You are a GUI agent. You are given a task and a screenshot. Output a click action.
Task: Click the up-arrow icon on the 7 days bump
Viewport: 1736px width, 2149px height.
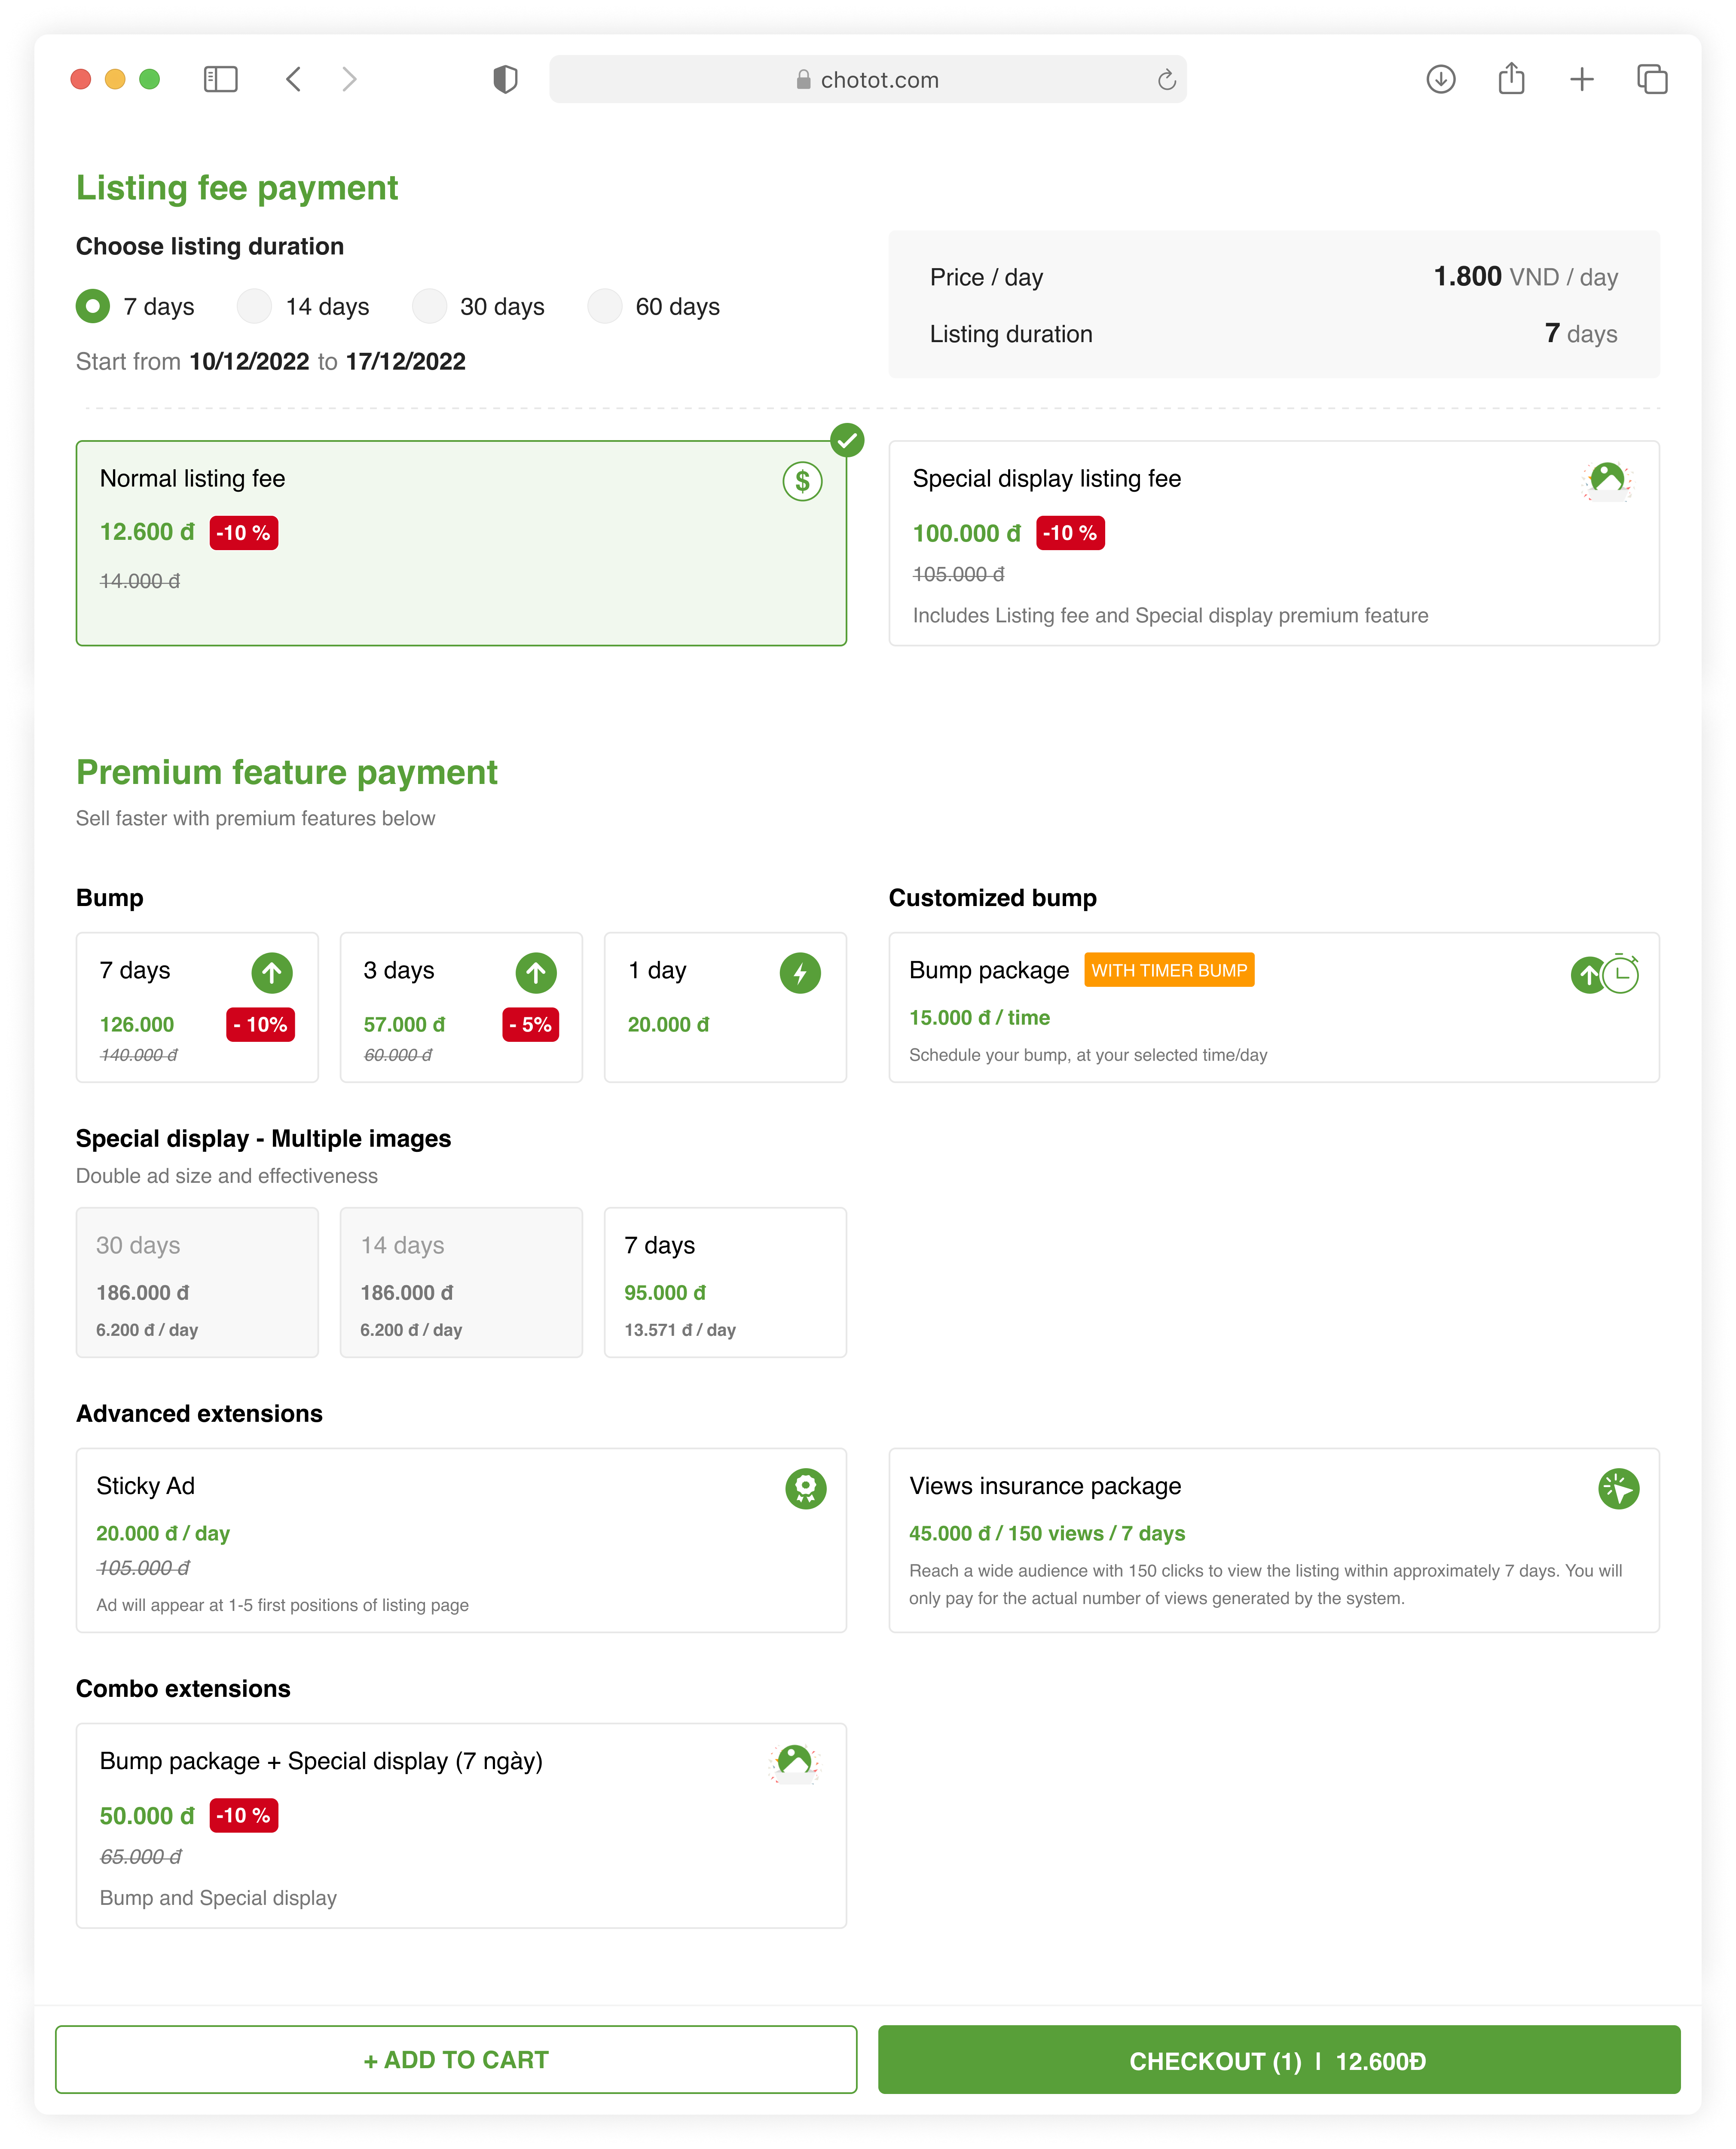272,972
